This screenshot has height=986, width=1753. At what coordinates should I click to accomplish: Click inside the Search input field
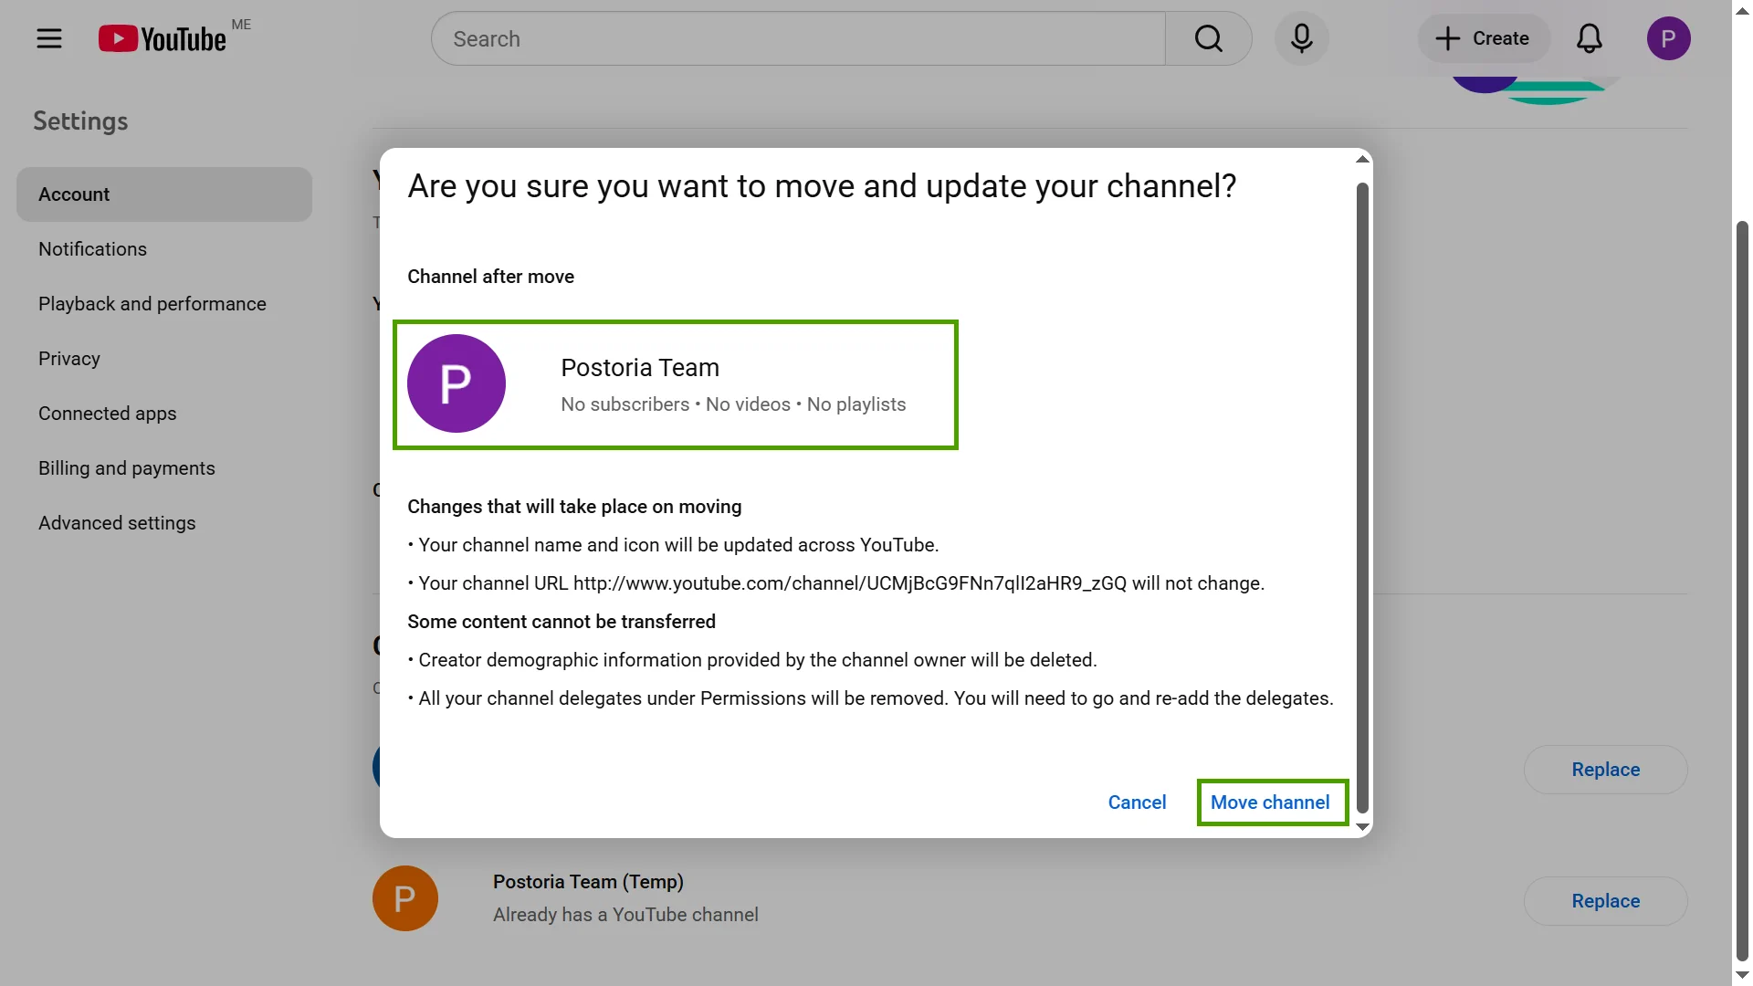coord(794,38)
